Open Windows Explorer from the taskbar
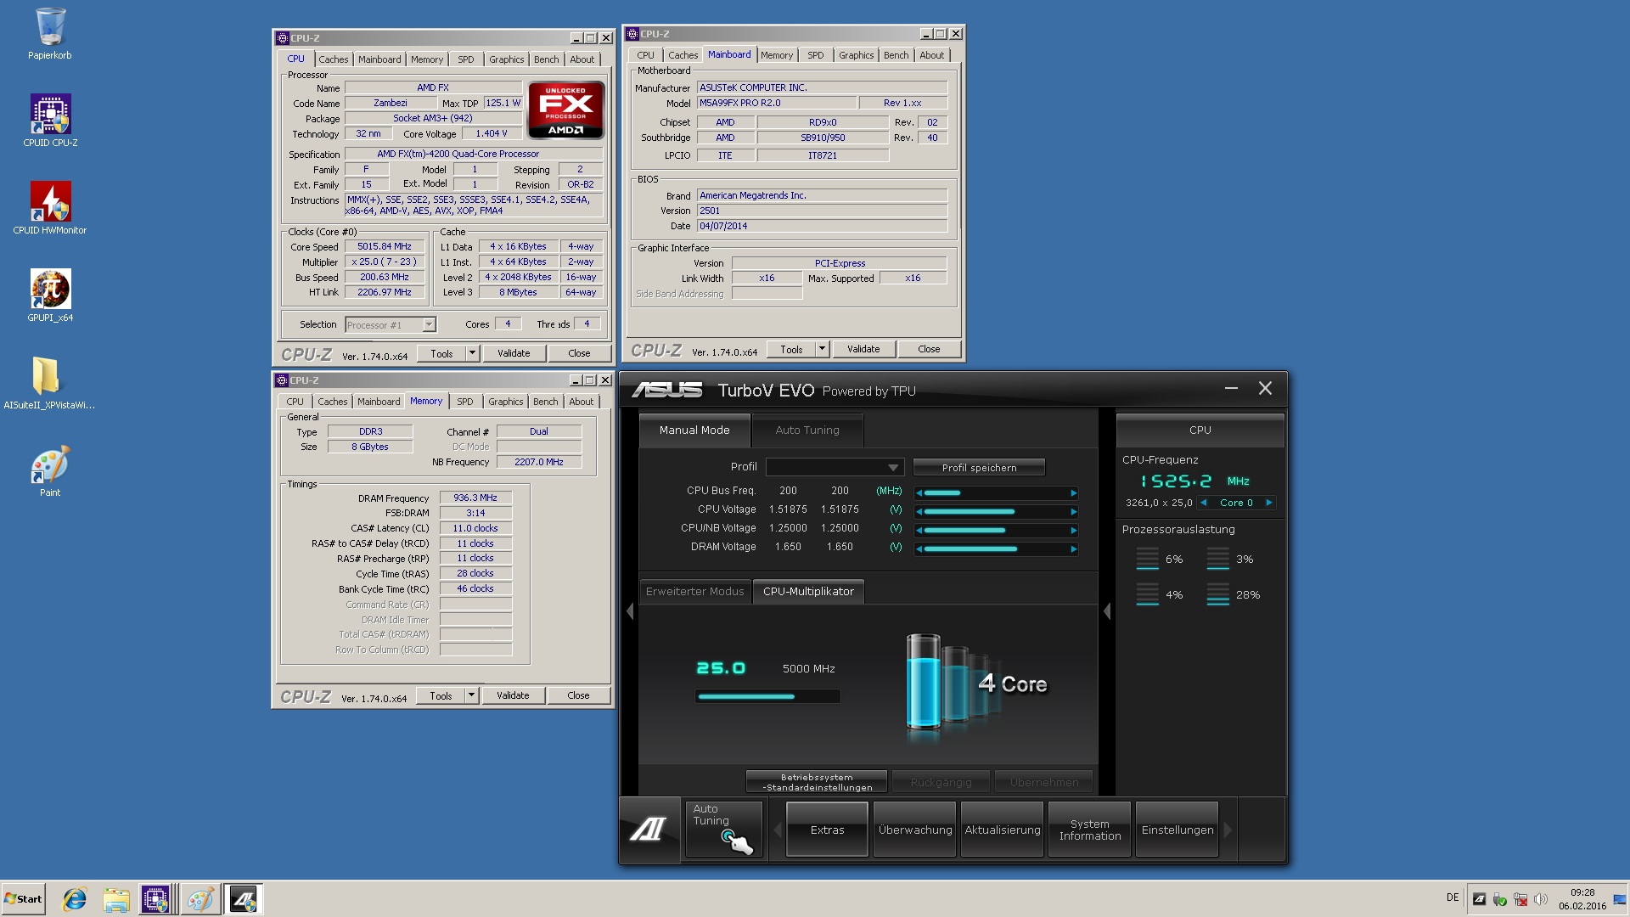The height and width of the screenshot is (917, 1630). [116, 899]
